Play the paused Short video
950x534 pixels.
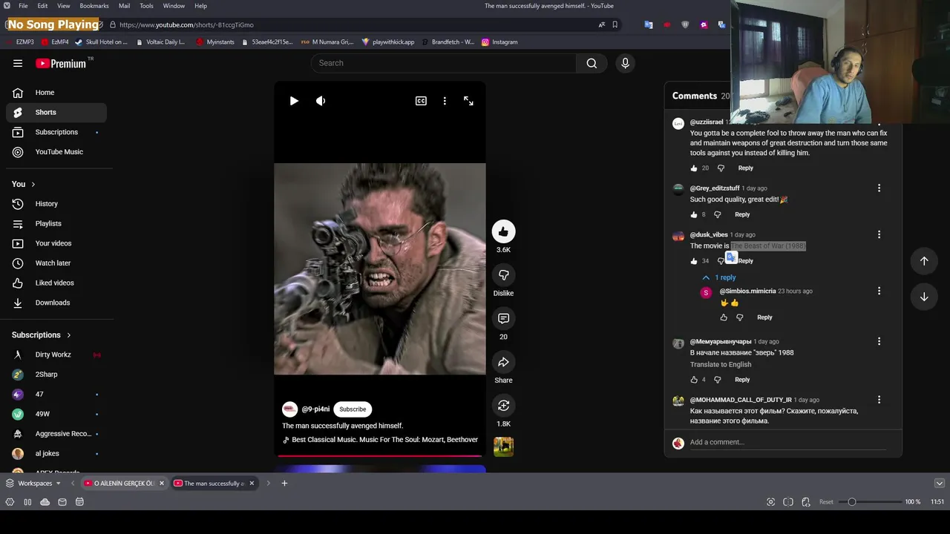coord(294,101)
